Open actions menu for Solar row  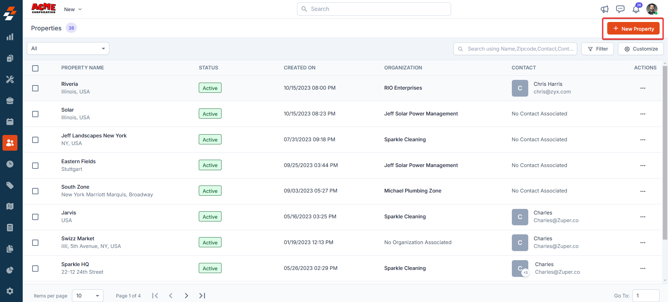pos(642,114)
